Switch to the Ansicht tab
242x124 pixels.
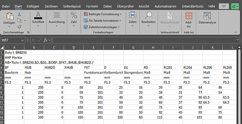[144, 6]
